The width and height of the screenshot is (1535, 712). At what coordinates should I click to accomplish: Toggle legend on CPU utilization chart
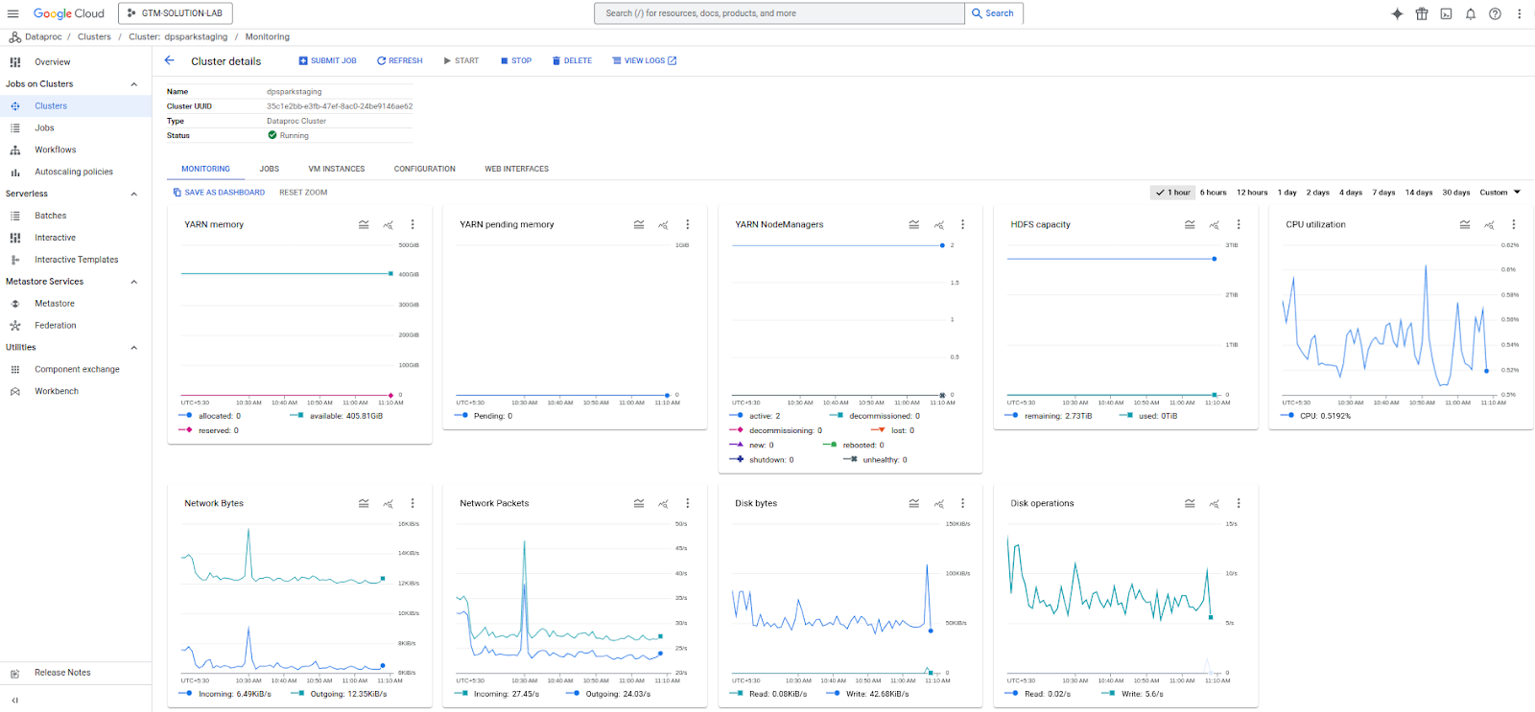(x=1465, y=224)
